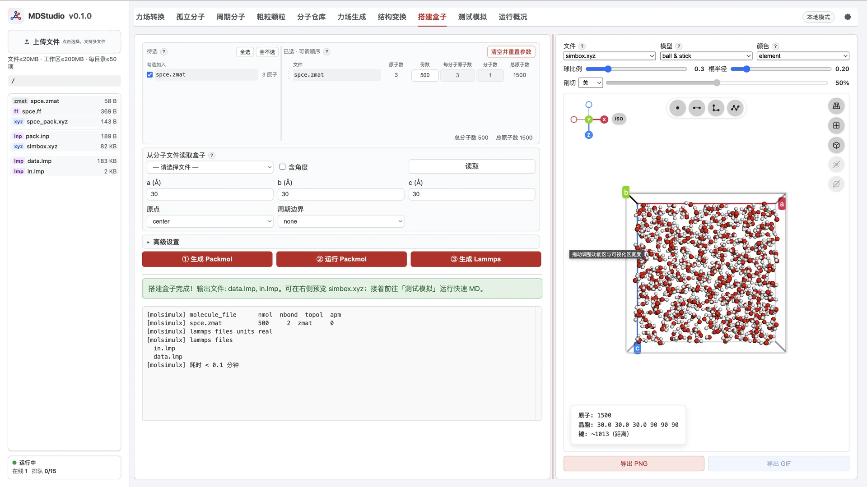The height and width of the screenshot is (487, 867).
Task: Click the 导出 GIF button
Action: 778,464
